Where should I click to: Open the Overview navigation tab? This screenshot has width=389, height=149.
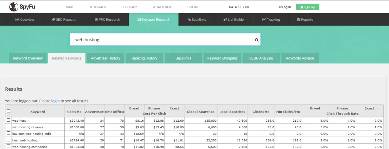25,19
